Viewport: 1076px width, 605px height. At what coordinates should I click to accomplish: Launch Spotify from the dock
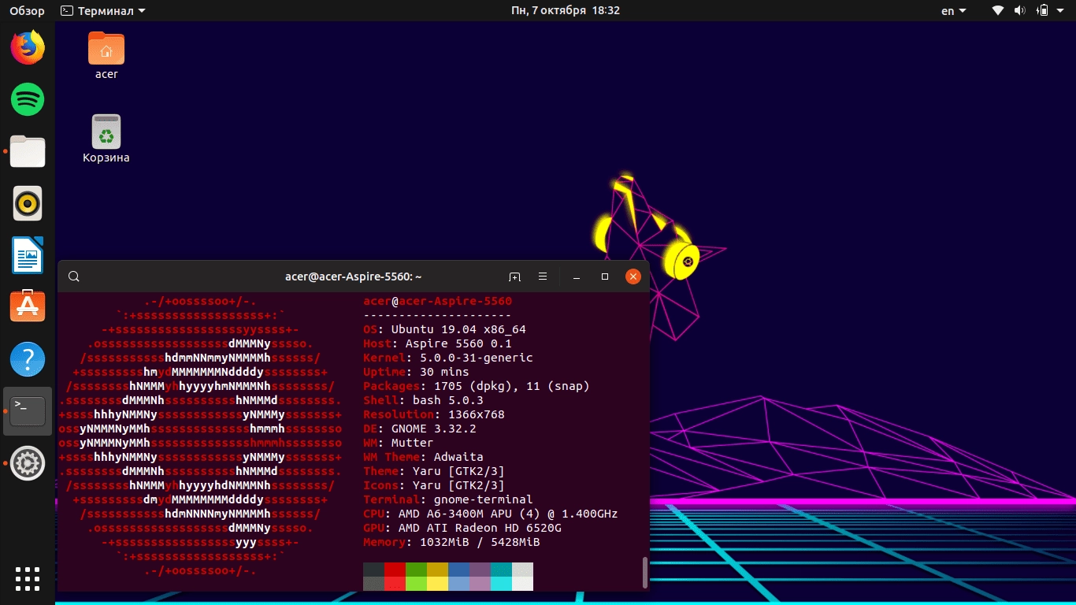(x=28, y=99)
